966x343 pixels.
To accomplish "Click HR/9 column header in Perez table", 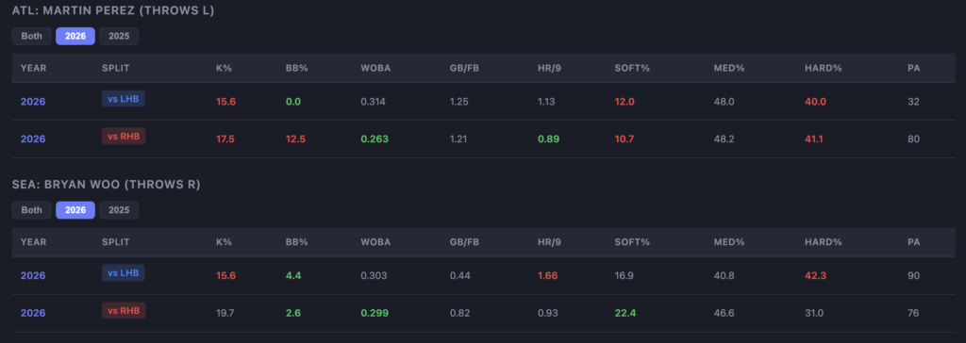I will point(550,68).
